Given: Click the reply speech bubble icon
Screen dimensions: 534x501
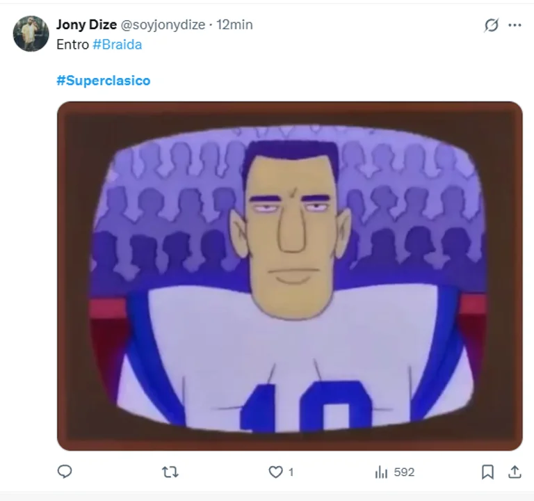Looking at the screenshot, I should click(65, 472).
